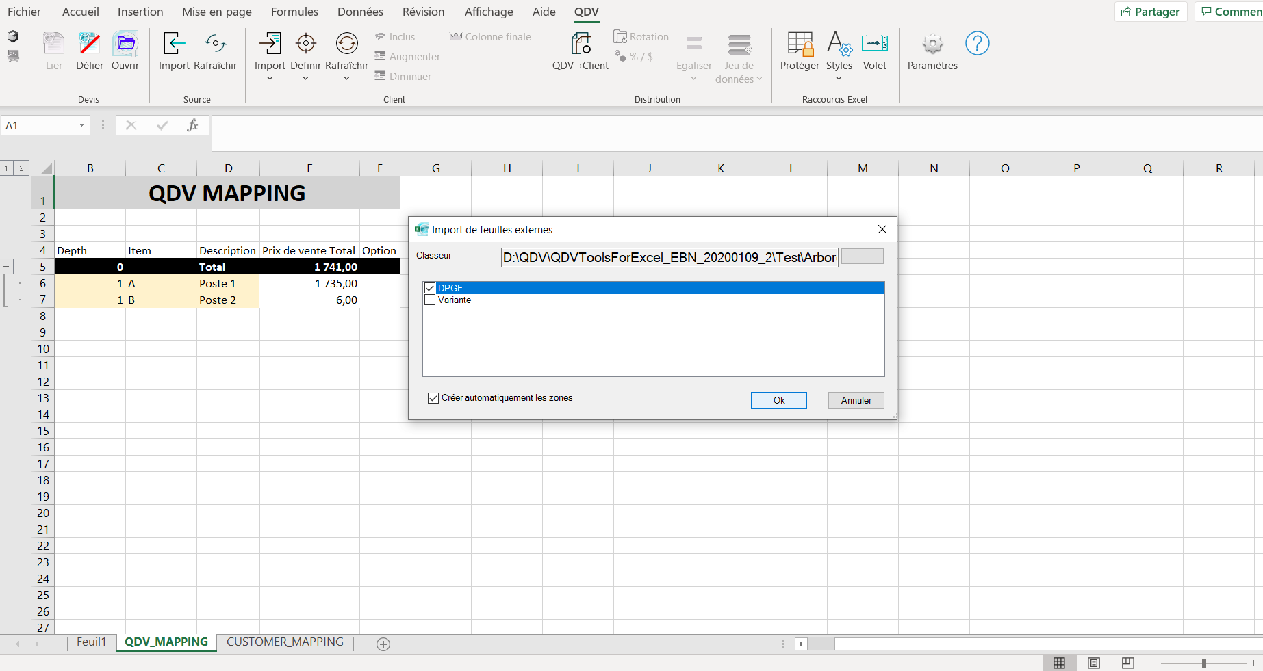Open the Paramètres gear icon
This screenshot has width=1263, height=671.
[x=932, y=44]
